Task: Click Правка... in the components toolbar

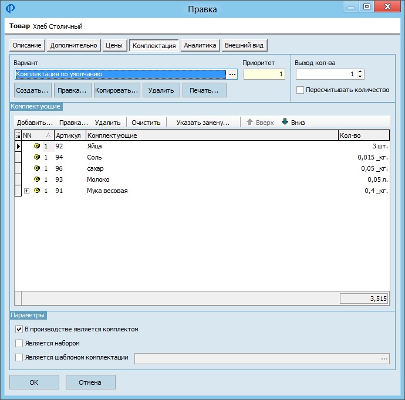Action: [x=73, y=123]
